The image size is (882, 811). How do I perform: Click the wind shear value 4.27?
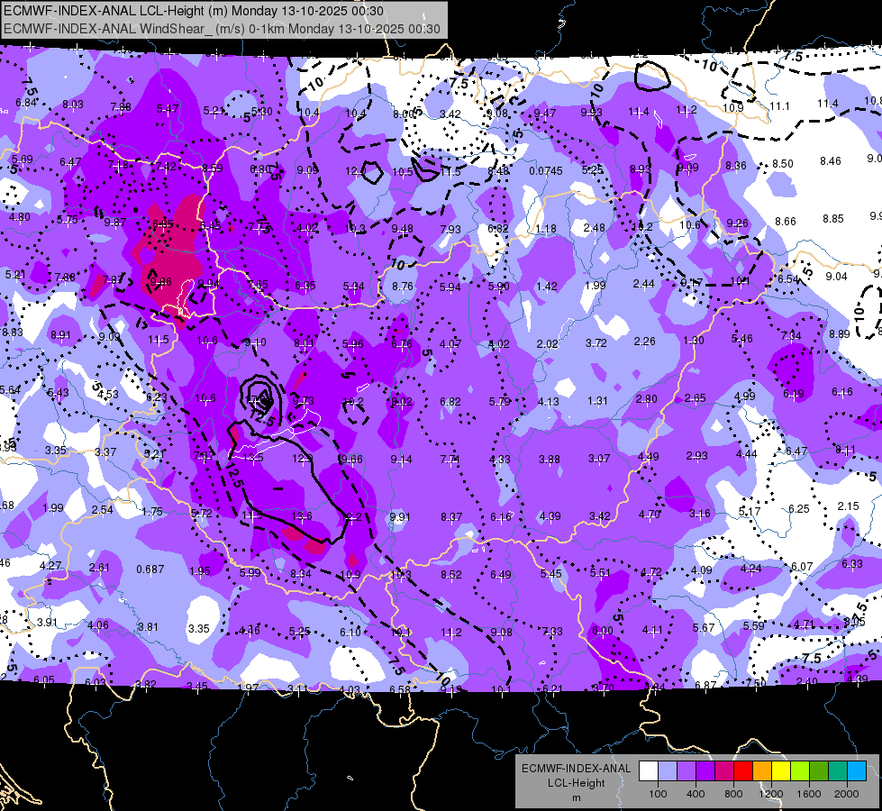click(x=50, y=566)
